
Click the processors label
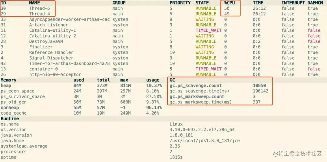[x=14, y=152]
